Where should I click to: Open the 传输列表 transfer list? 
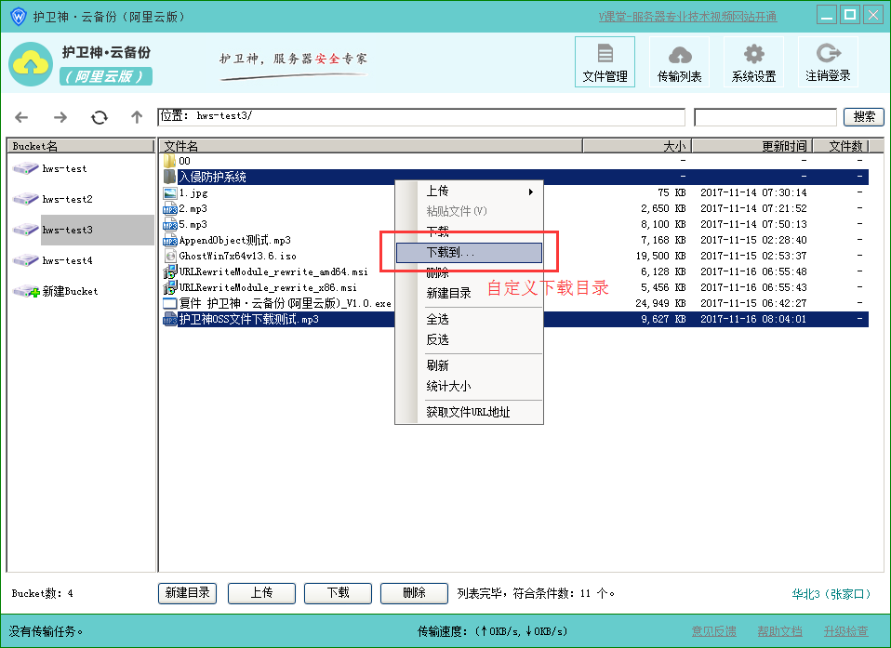(x=679, y=62)
